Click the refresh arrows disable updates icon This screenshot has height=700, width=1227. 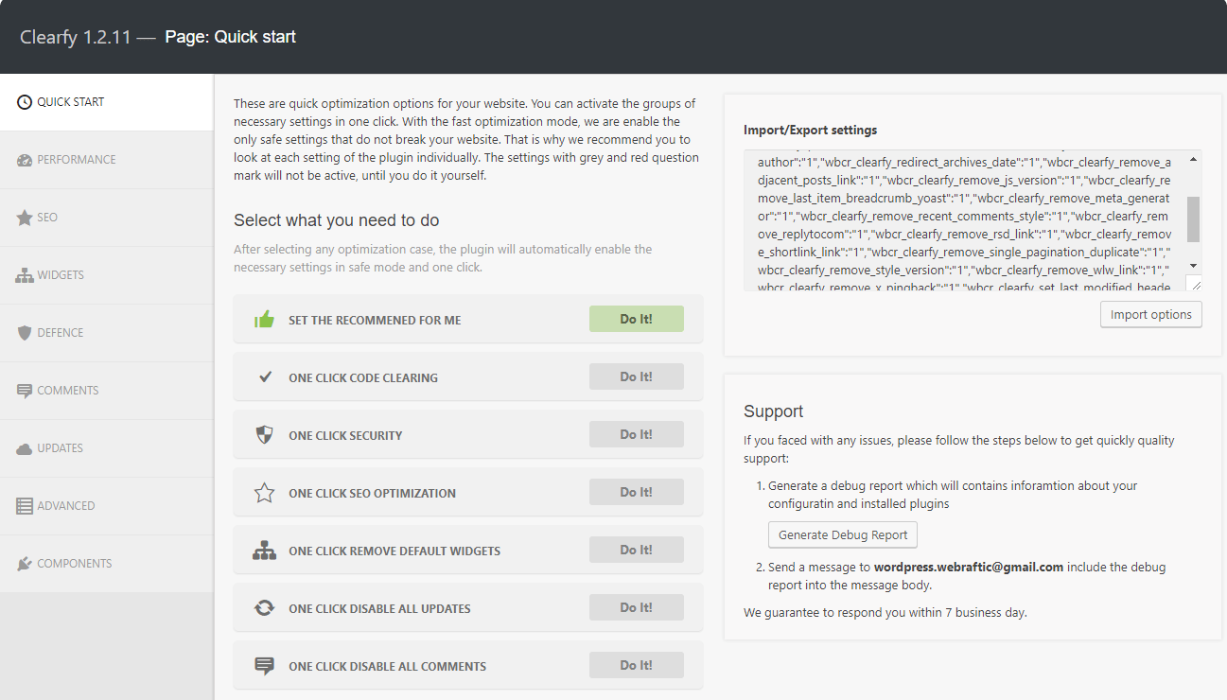click(x=264, y=608)
